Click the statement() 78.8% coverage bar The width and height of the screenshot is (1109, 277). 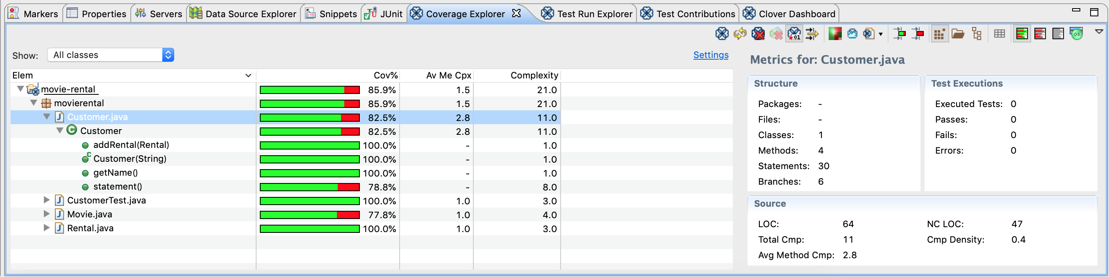click(x=309, y=187)
